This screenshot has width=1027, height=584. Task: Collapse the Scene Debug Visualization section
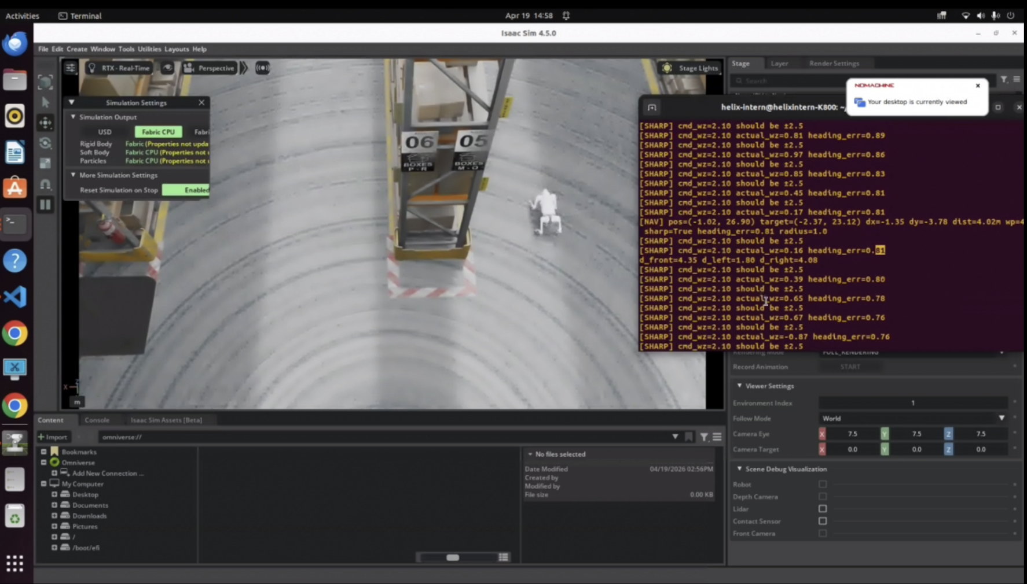coord(739,469)
